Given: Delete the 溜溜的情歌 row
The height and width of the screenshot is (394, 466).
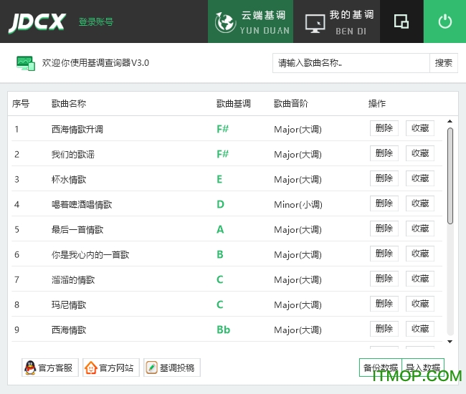Looking at the screenshot, I should (x=384, y=279).
